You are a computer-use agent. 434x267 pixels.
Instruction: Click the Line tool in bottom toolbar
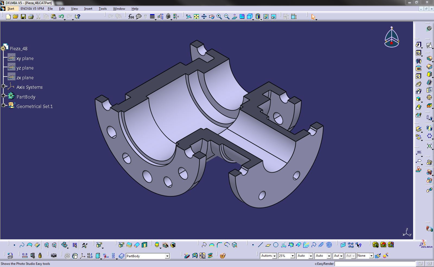[260, 245]
